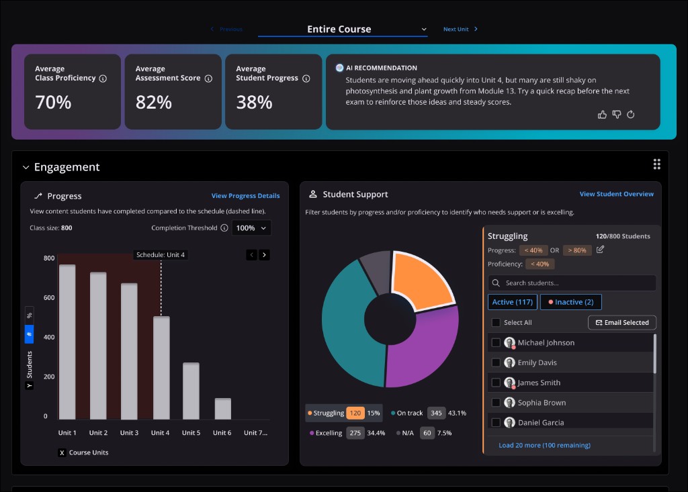Click the Email Selected button

point(621,322)
